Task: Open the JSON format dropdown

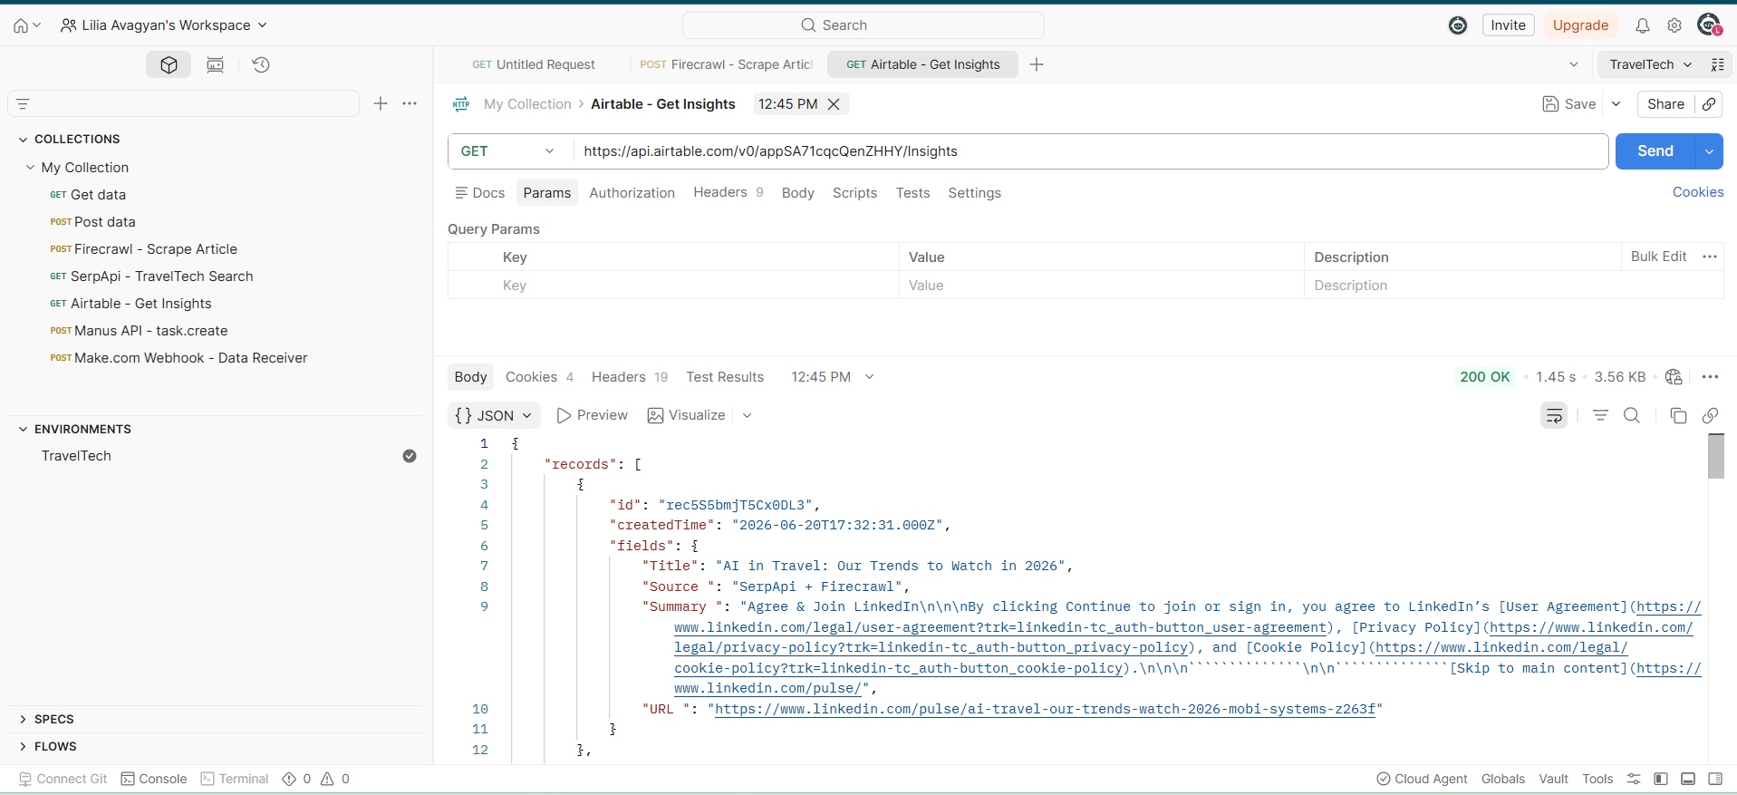Action: (x=494, y=415)
